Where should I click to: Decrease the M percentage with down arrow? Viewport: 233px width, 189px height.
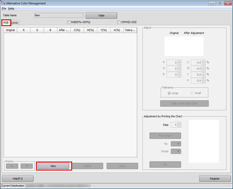click(x=203, y=70)
